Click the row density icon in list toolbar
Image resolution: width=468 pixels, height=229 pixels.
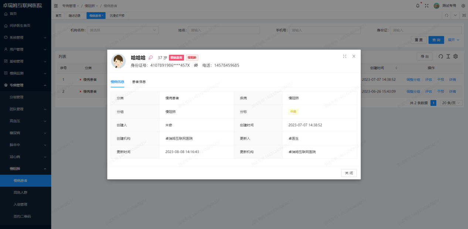tap(448, 56)
